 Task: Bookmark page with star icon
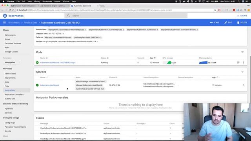pos(215,10)
